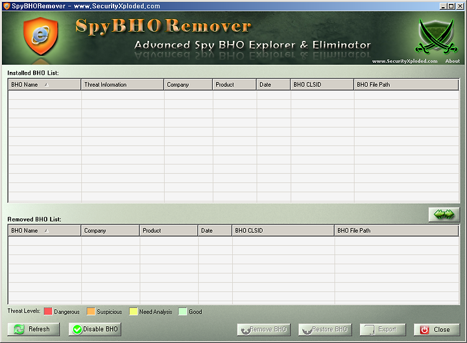Minimize the SpyBHORemover window
Viewport: 467px width, 343px height.
(x=443, y=6)
